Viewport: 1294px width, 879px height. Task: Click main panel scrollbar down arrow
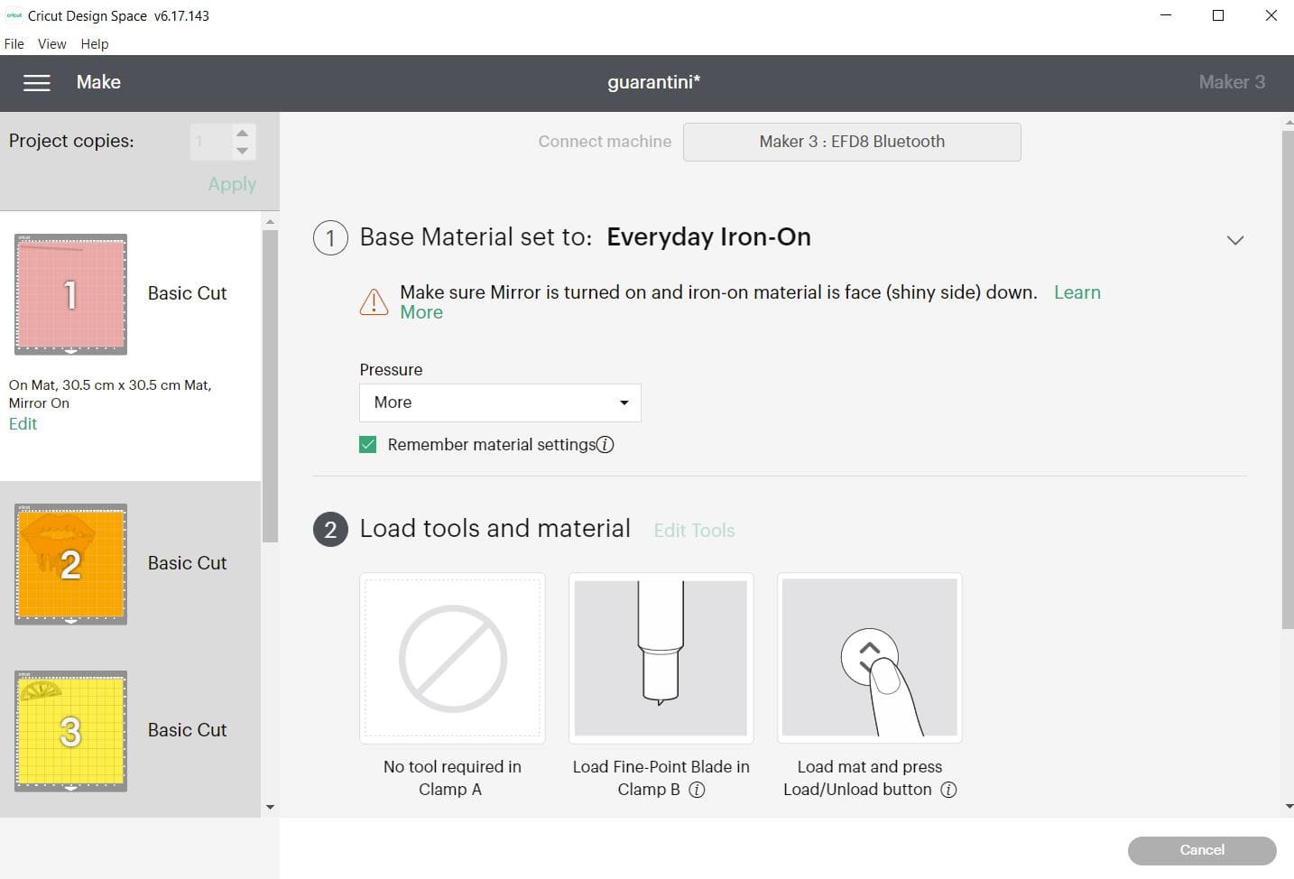tap(1288, 807)
